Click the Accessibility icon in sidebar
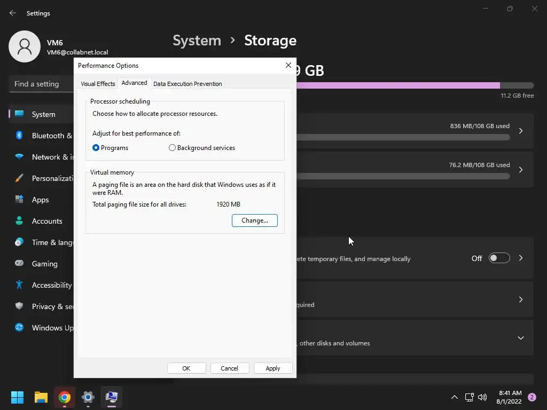Image resolution: width=547 pixels, height=410 pixels. point(19,285)
